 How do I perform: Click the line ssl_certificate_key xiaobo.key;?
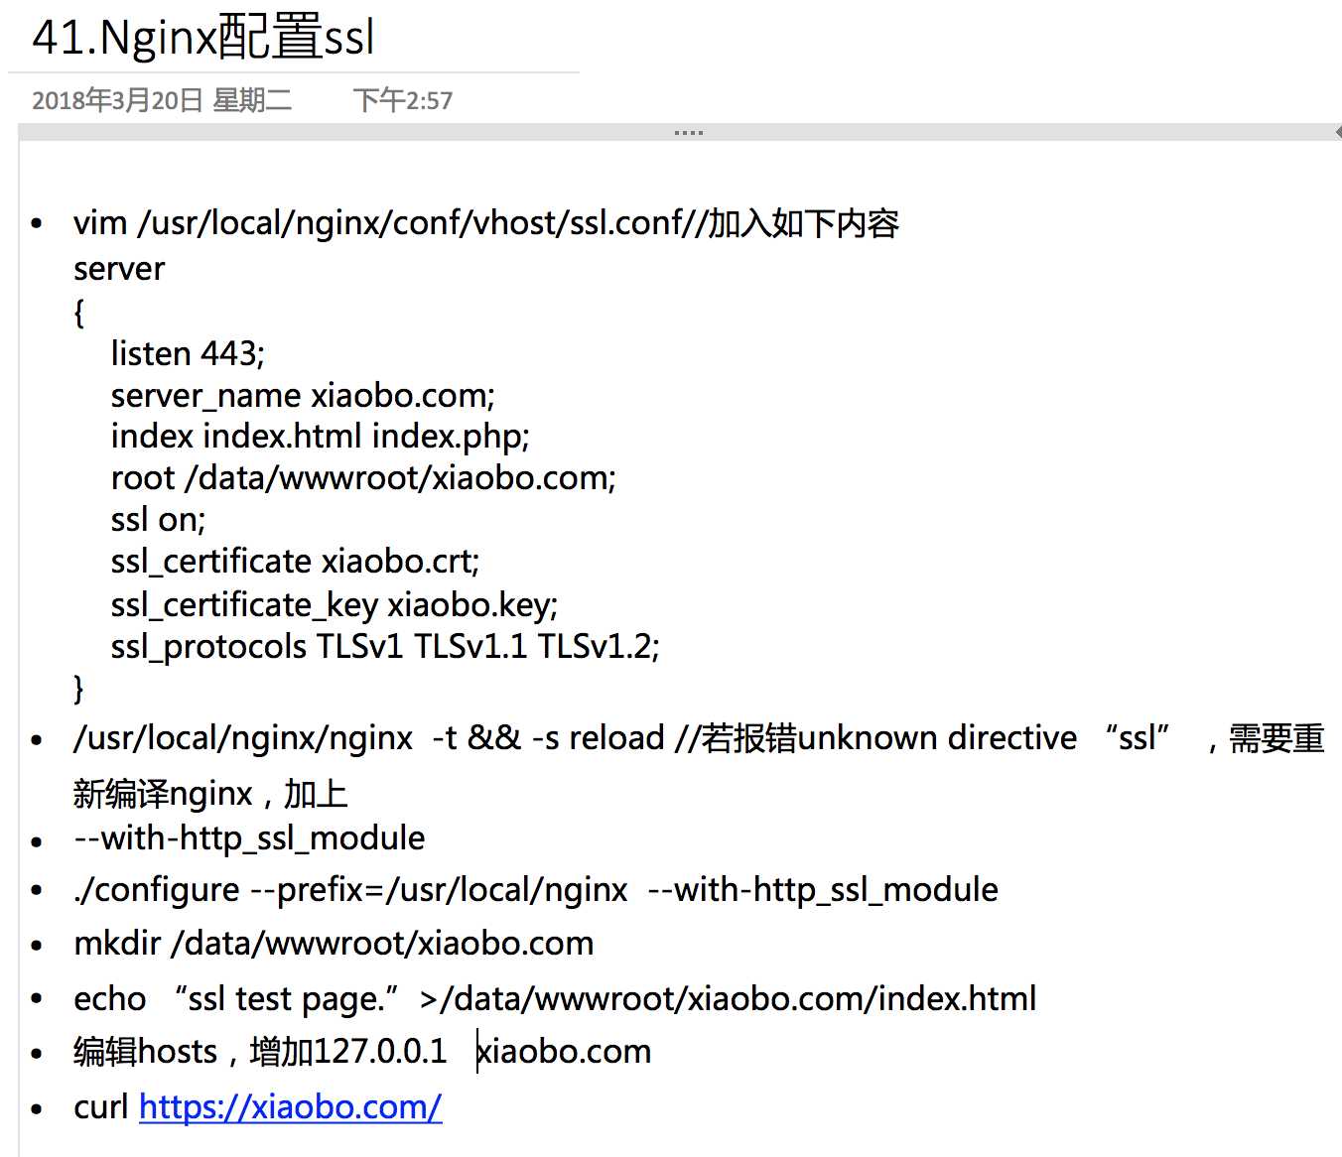335,604
